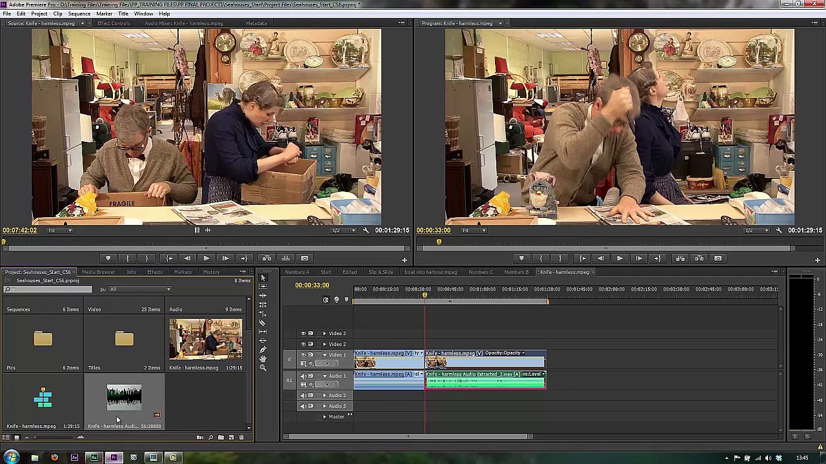Screen dimensions: 826x464
Task: Mark Out point in Program monitor
Action: [x=559, y=258]
